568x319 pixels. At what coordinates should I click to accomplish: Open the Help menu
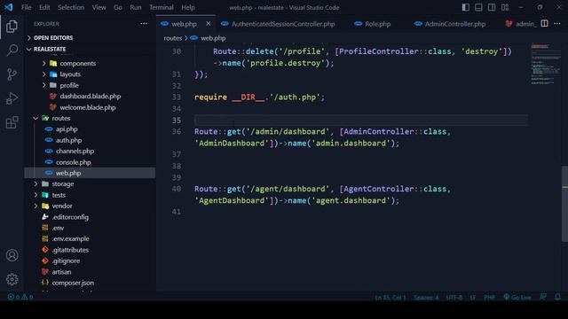pyautogui.click(x=188, y=7)
